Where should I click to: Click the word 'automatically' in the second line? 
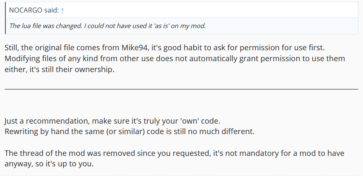coord(213,59)
